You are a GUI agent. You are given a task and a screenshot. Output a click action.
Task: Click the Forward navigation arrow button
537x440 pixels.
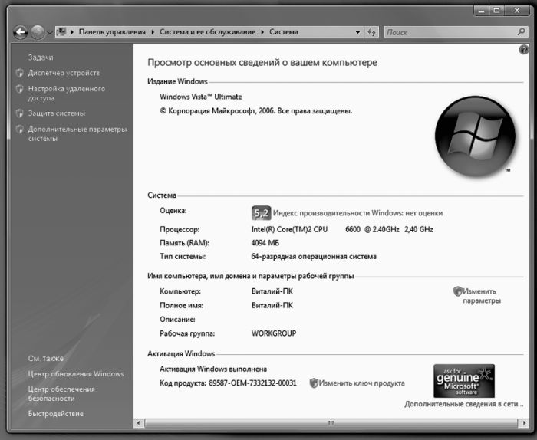38,32
